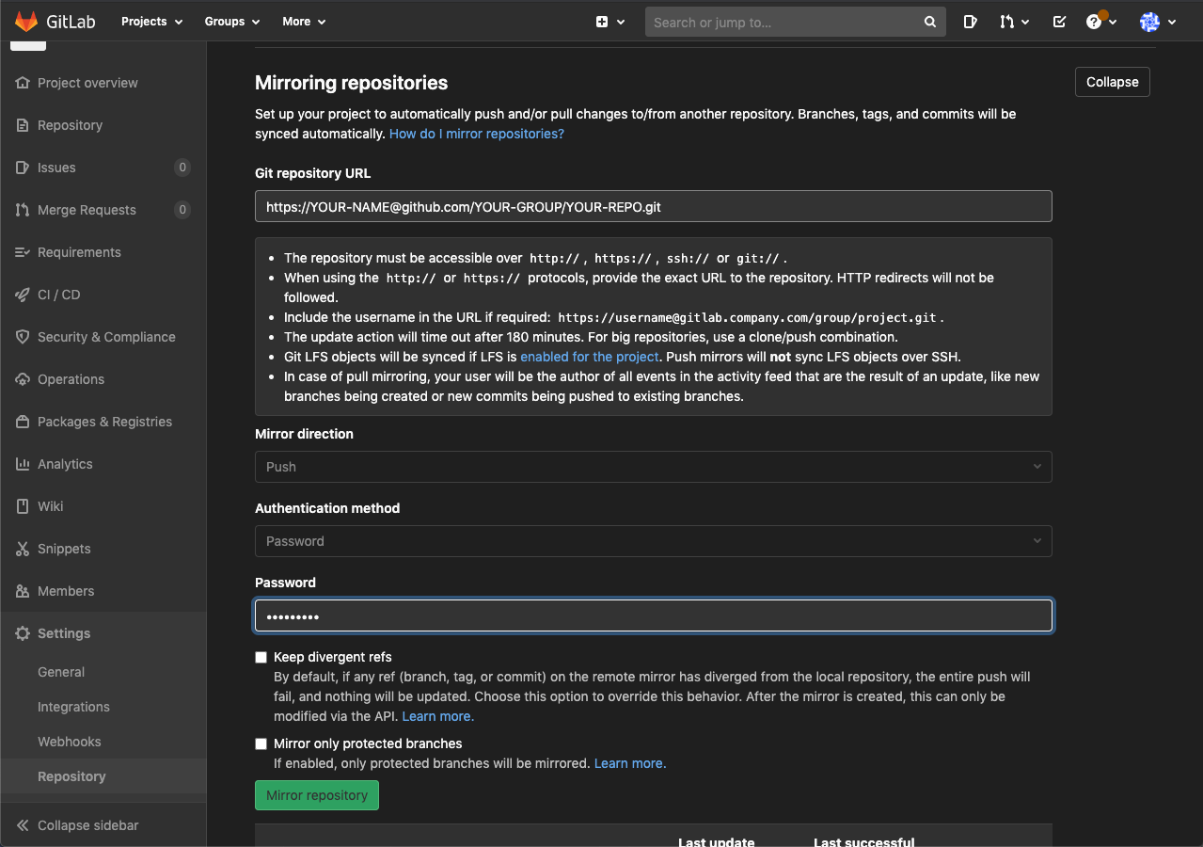Enable Keep divergent refs checkbox

(261, 657)
